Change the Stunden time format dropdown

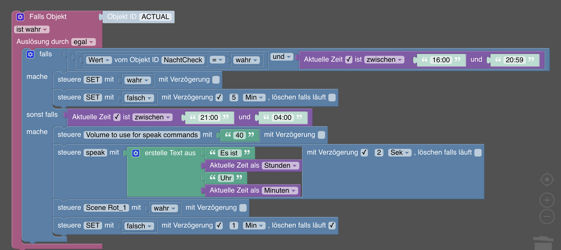click(281, 165)
